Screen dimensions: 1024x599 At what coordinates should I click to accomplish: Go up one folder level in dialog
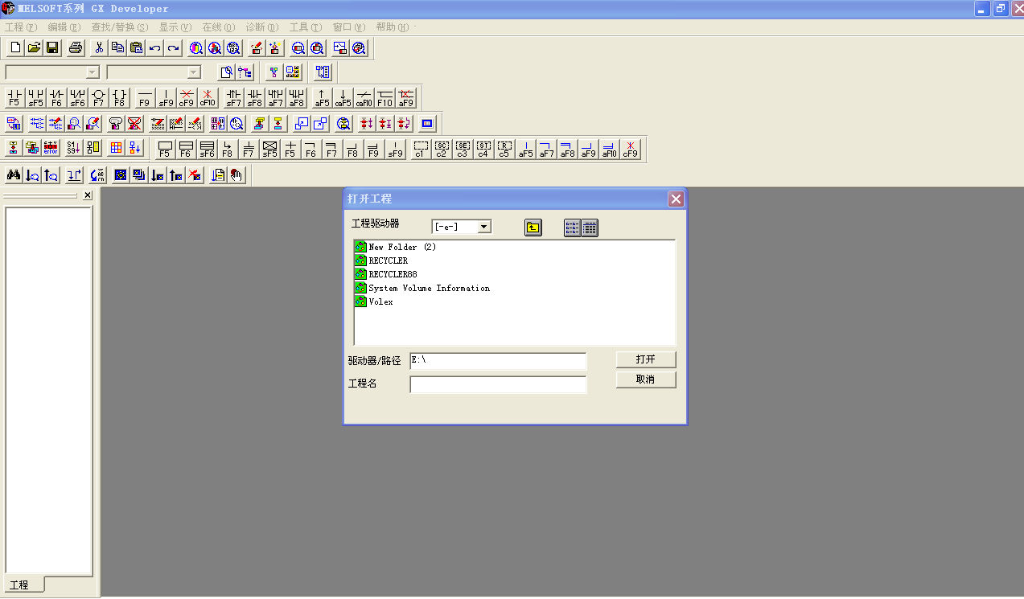[x=533, y=228]
